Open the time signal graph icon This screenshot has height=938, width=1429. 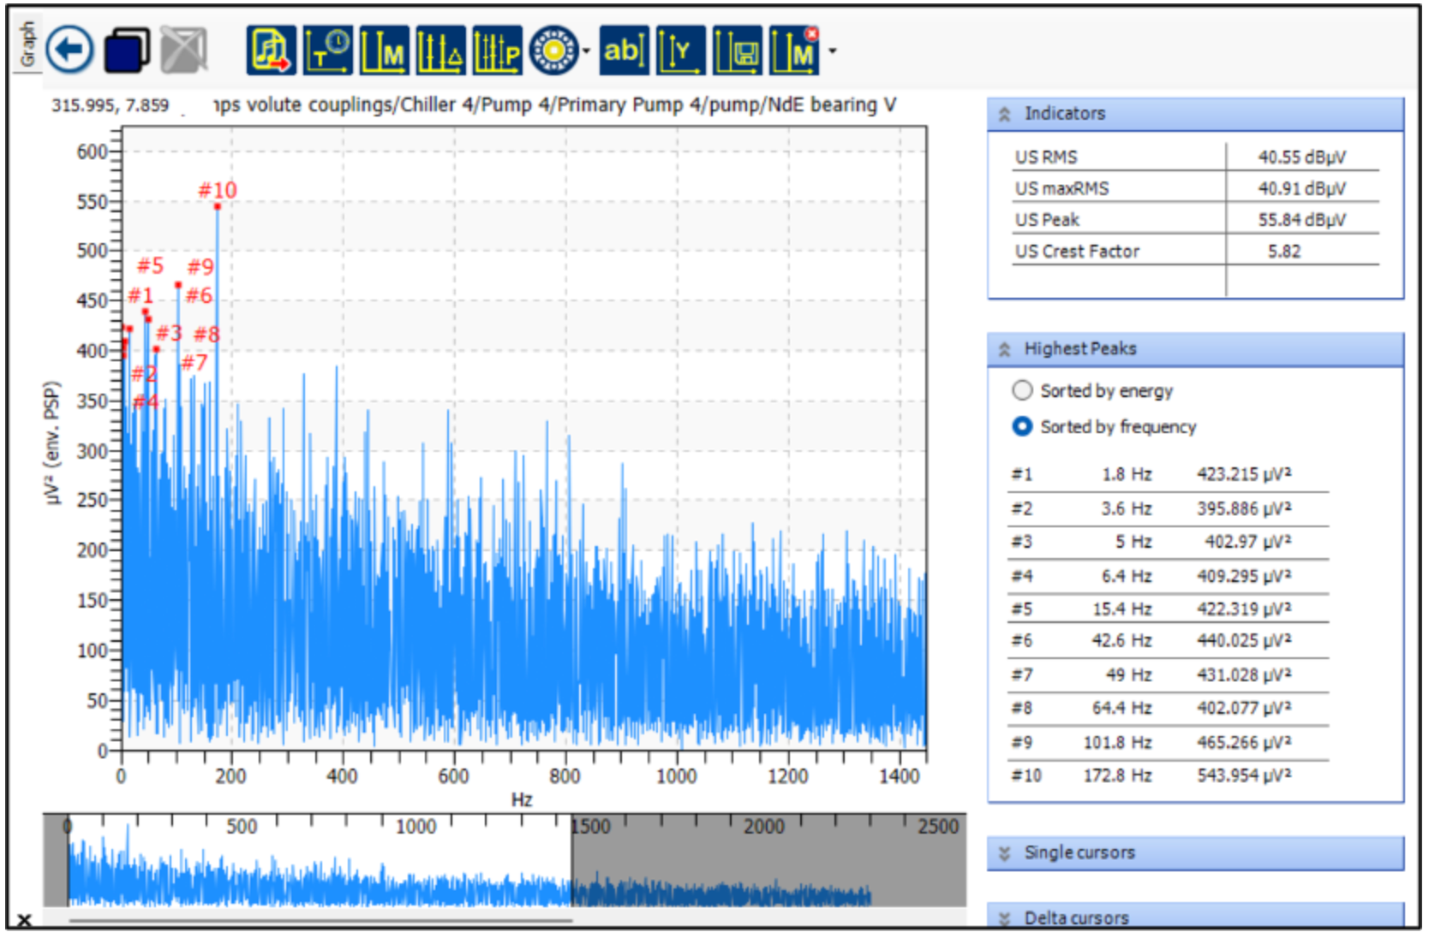coord(327,50)
